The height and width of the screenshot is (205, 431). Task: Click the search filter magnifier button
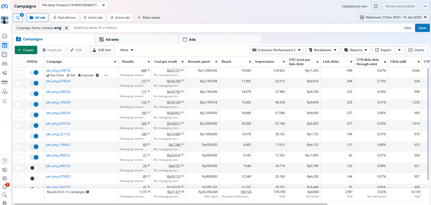18,18
